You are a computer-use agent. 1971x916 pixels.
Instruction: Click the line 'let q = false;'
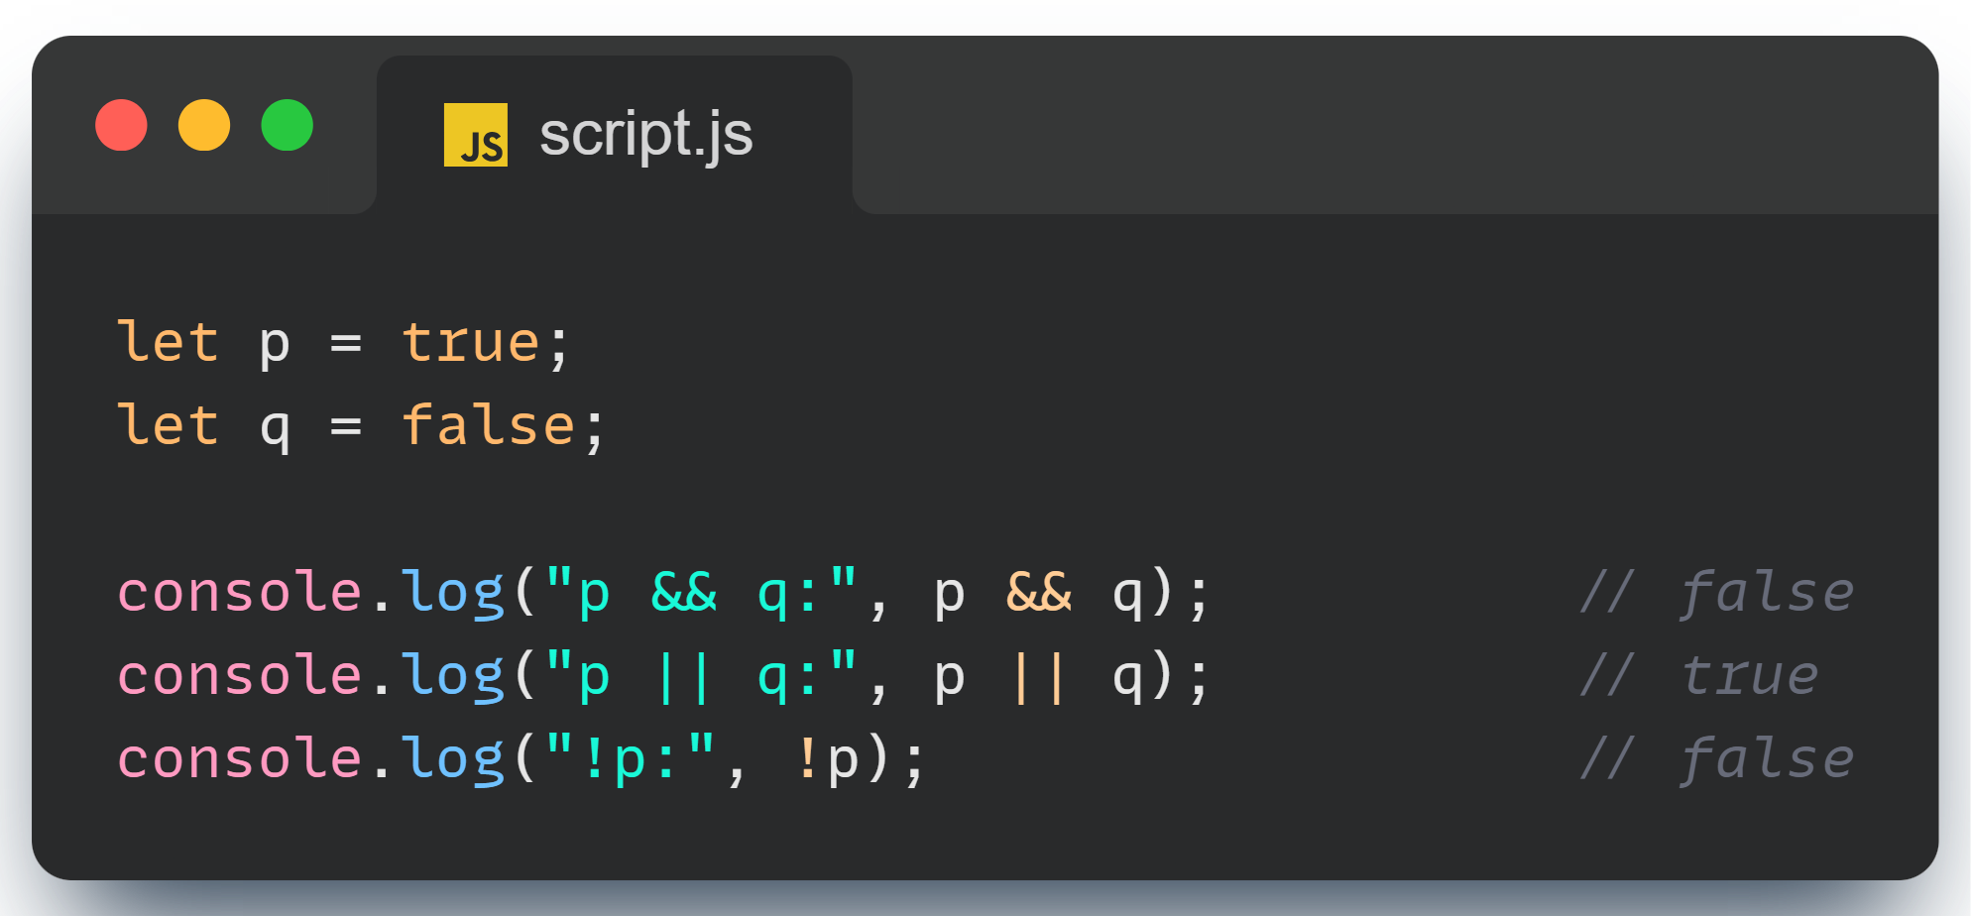[362, 427]
